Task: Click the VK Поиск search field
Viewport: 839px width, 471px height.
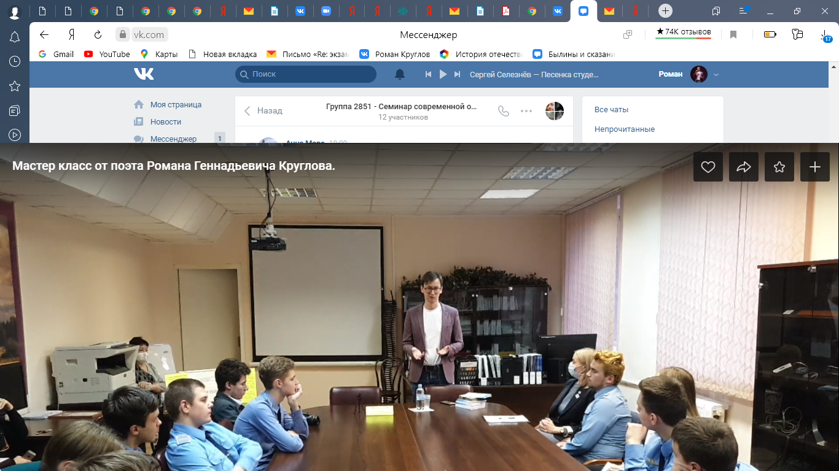Action: (305, 74)
